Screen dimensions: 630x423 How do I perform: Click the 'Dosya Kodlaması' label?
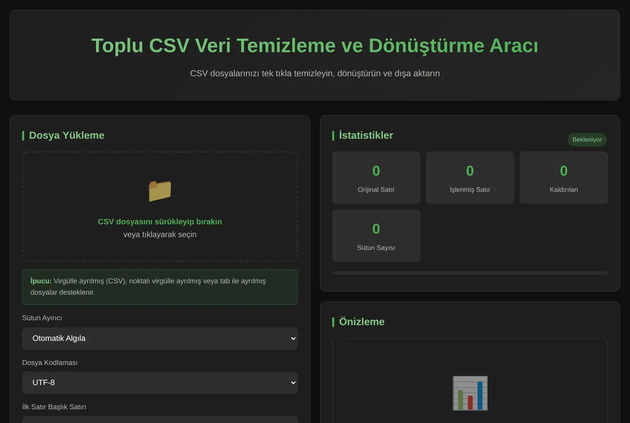pos(50,363)
